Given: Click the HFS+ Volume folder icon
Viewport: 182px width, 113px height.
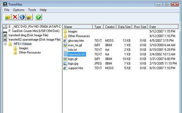Looking at the screenshot, I should click(10, 44).
